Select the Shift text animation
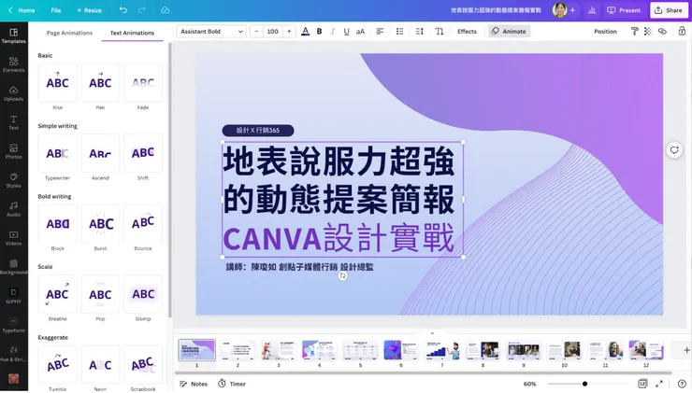The image size is (692, 393). coord(143,153)
